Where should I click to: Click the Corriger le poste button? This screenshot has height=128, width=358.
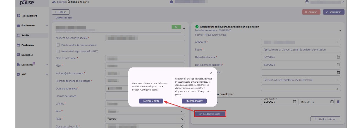[x=151, y=101]
